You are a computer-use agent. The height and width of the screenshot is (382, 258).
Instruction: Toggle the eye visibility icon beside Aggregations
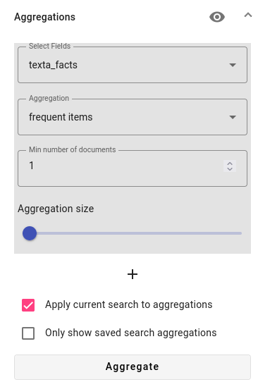point(217,17)
